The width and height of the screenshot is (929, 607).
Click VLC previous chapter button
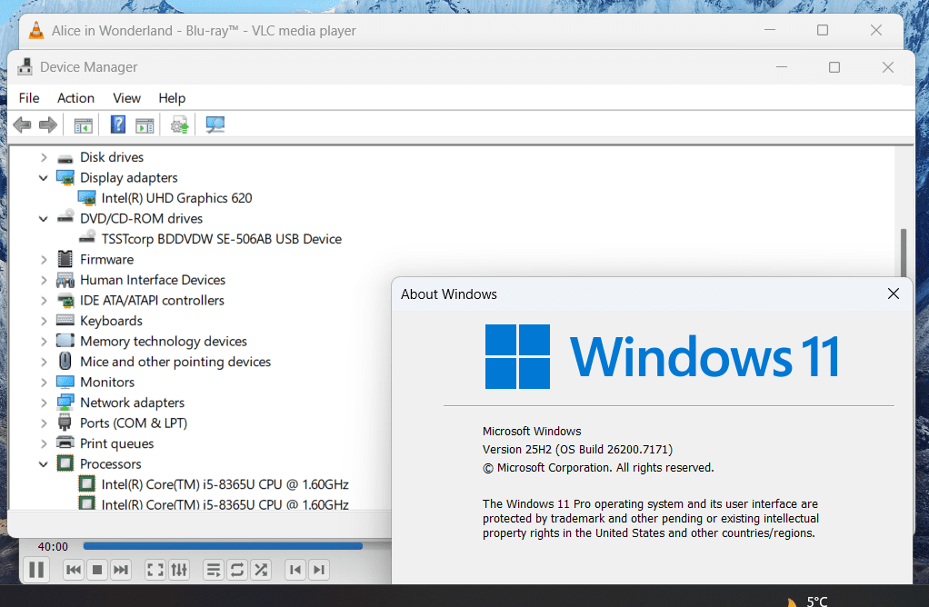click(295, 570)
